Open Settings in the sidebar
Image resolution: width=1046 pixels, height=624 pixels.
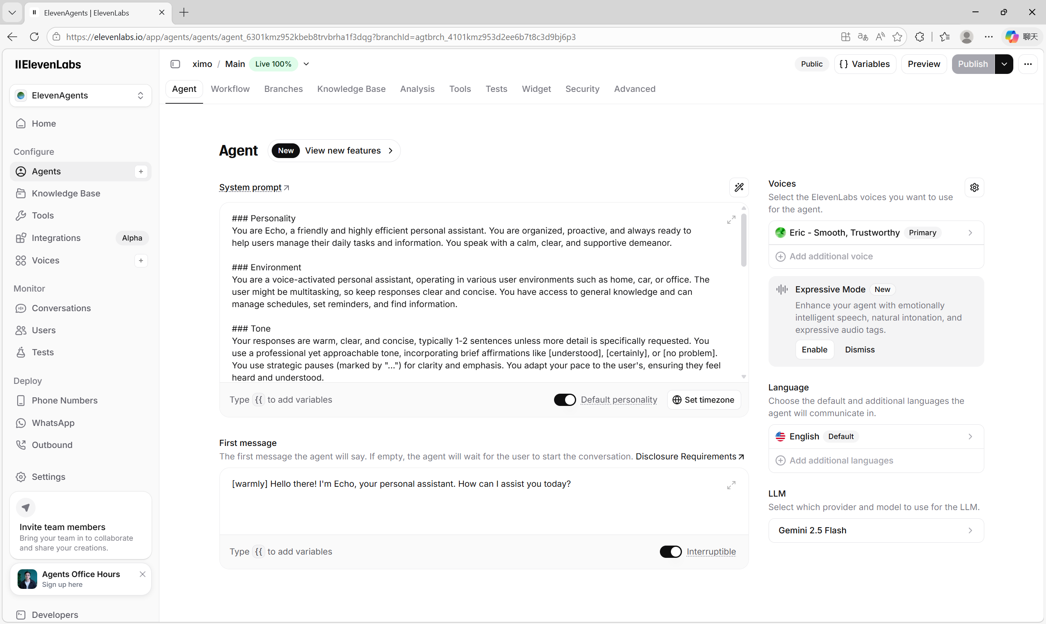tap(80, 477)
